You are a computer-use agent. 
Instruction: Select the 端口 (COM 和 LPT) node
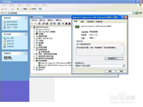click(45, 39)
